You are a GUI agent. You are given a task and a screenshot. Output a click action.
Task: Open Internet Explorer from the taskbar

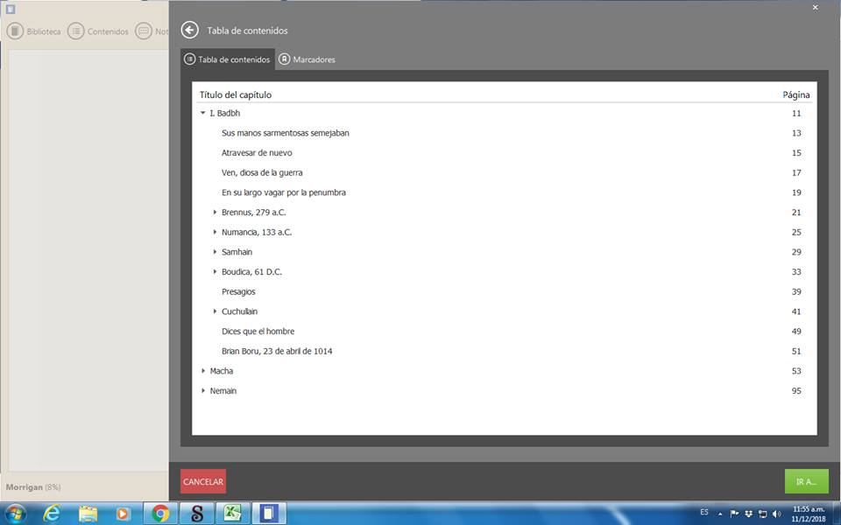pyautogui.click(x=52, y=514)
